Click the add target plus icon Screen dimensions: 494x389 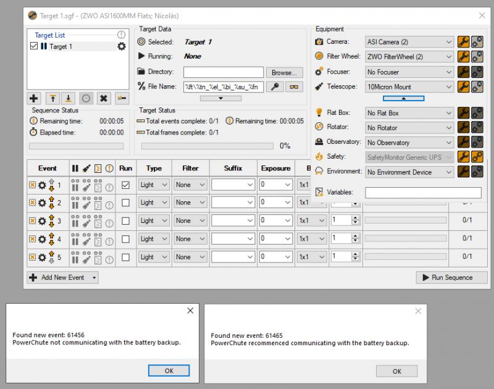click(x=34, y=98)
